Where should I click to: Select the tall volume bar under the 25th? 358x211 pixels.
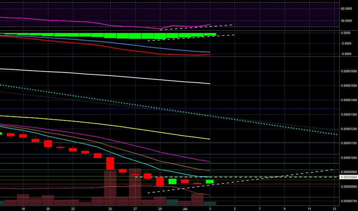[x=110, y=188]
